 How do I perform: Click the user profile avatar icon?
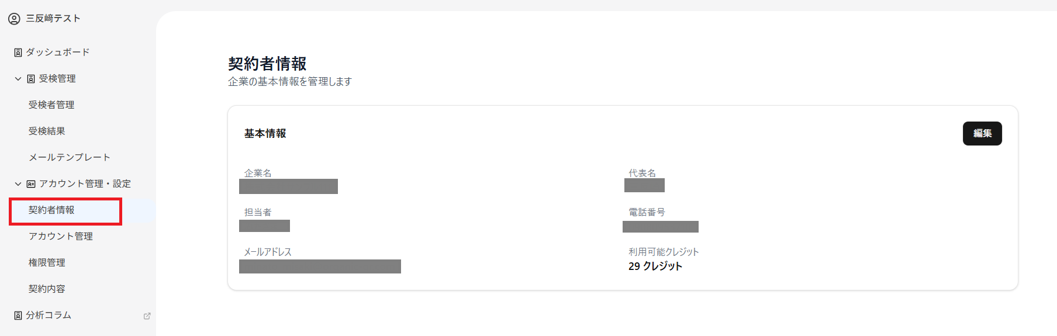point(14,19)
